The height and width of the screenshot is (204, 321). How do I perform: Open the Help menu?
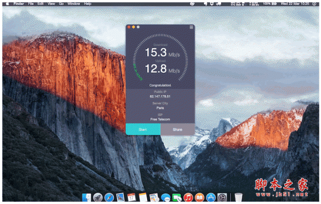[88, 4]
